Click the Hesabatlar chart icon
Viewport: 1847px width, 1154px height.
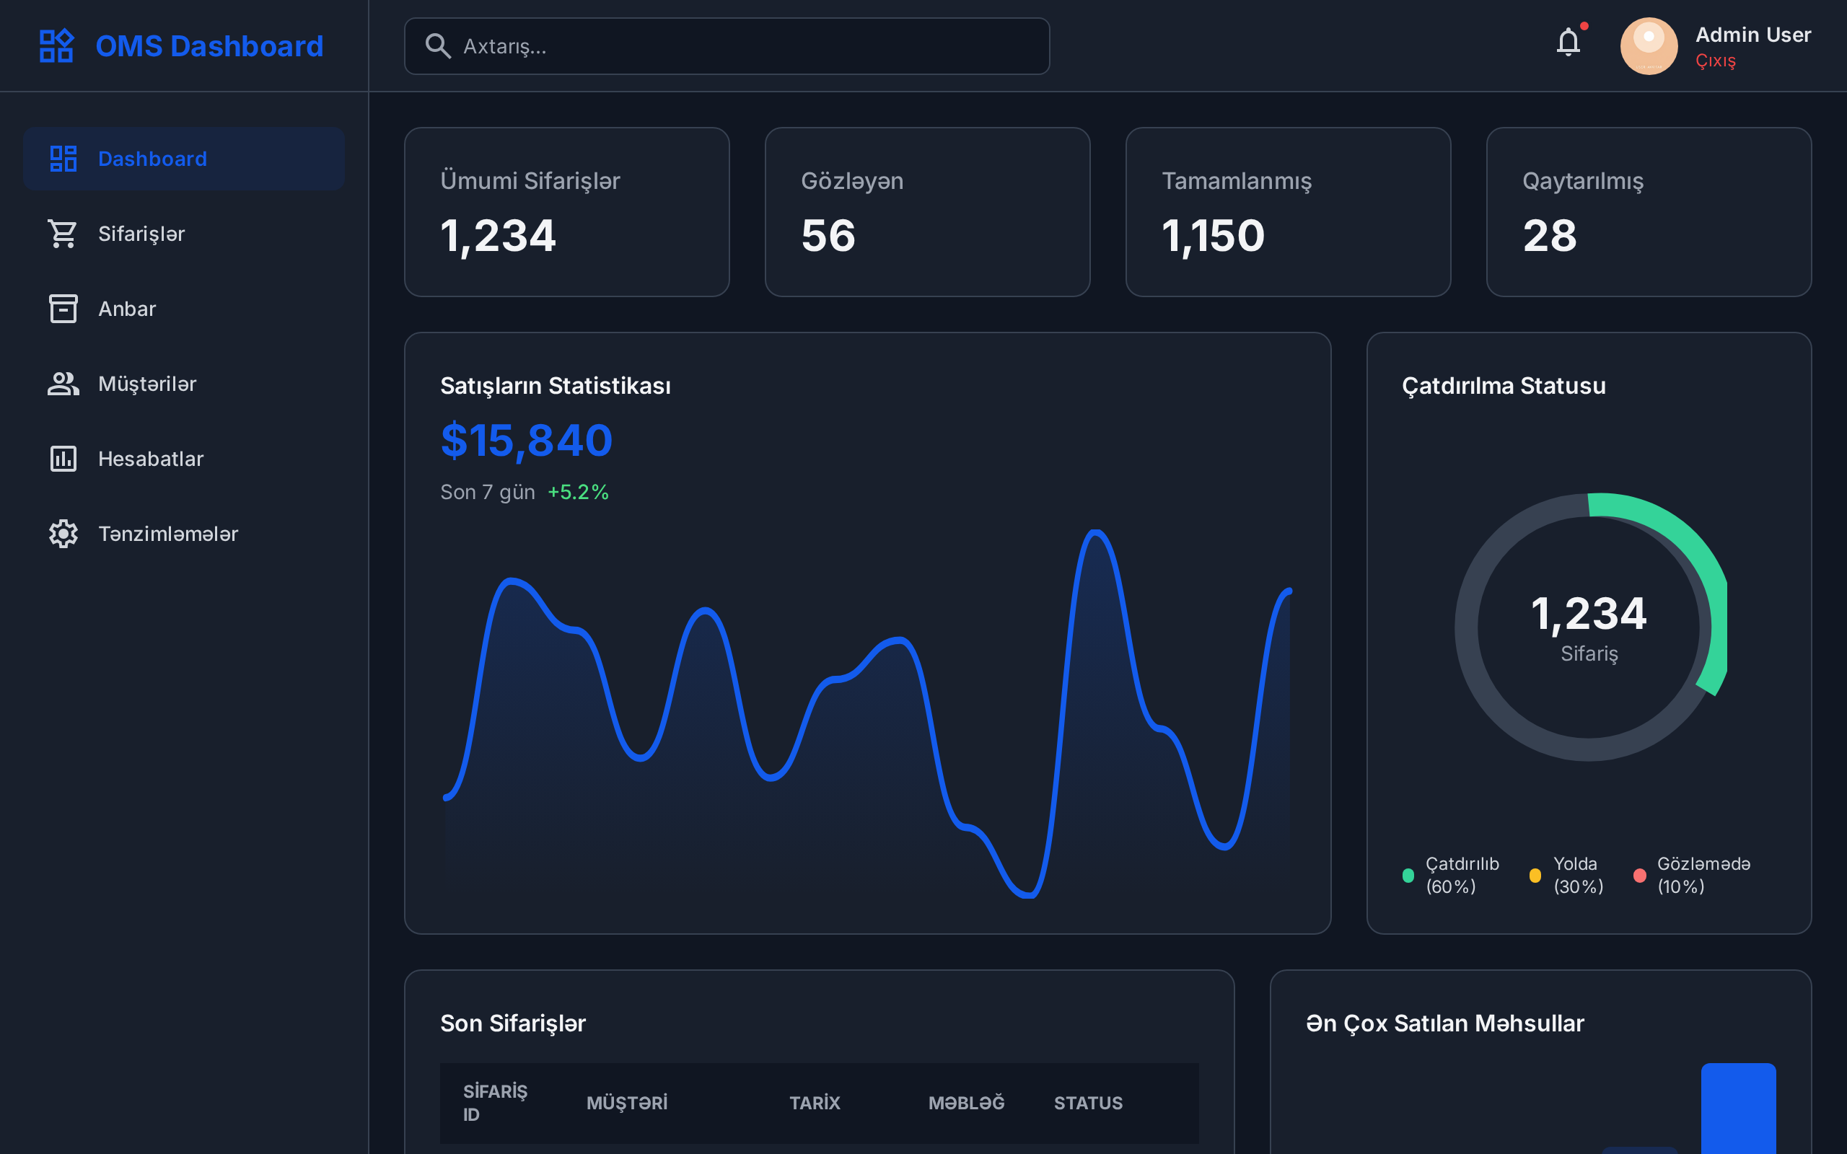(x=63, y=459)
